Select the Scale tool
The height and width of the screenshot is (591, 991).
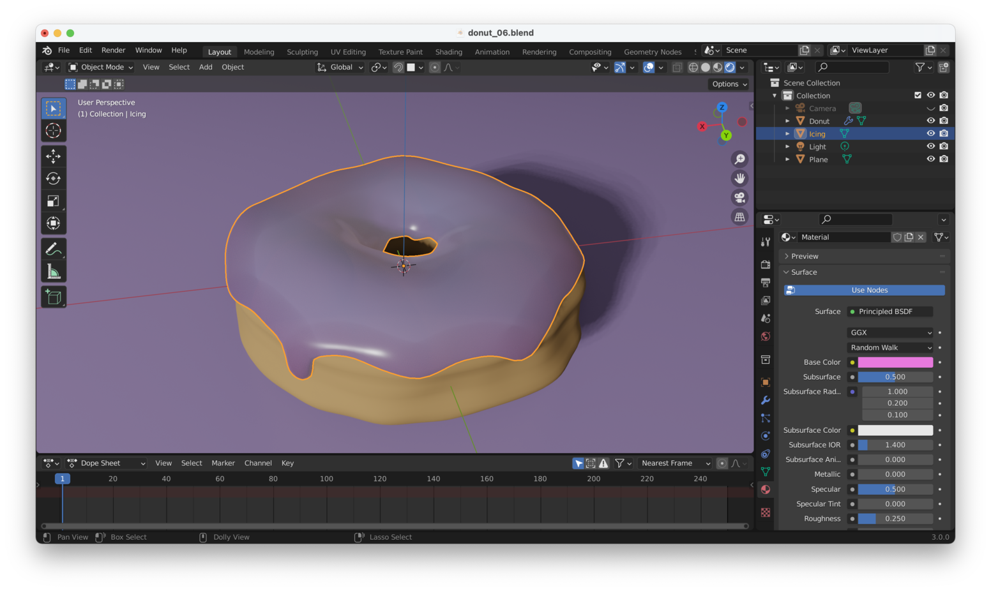coord(54,200)
